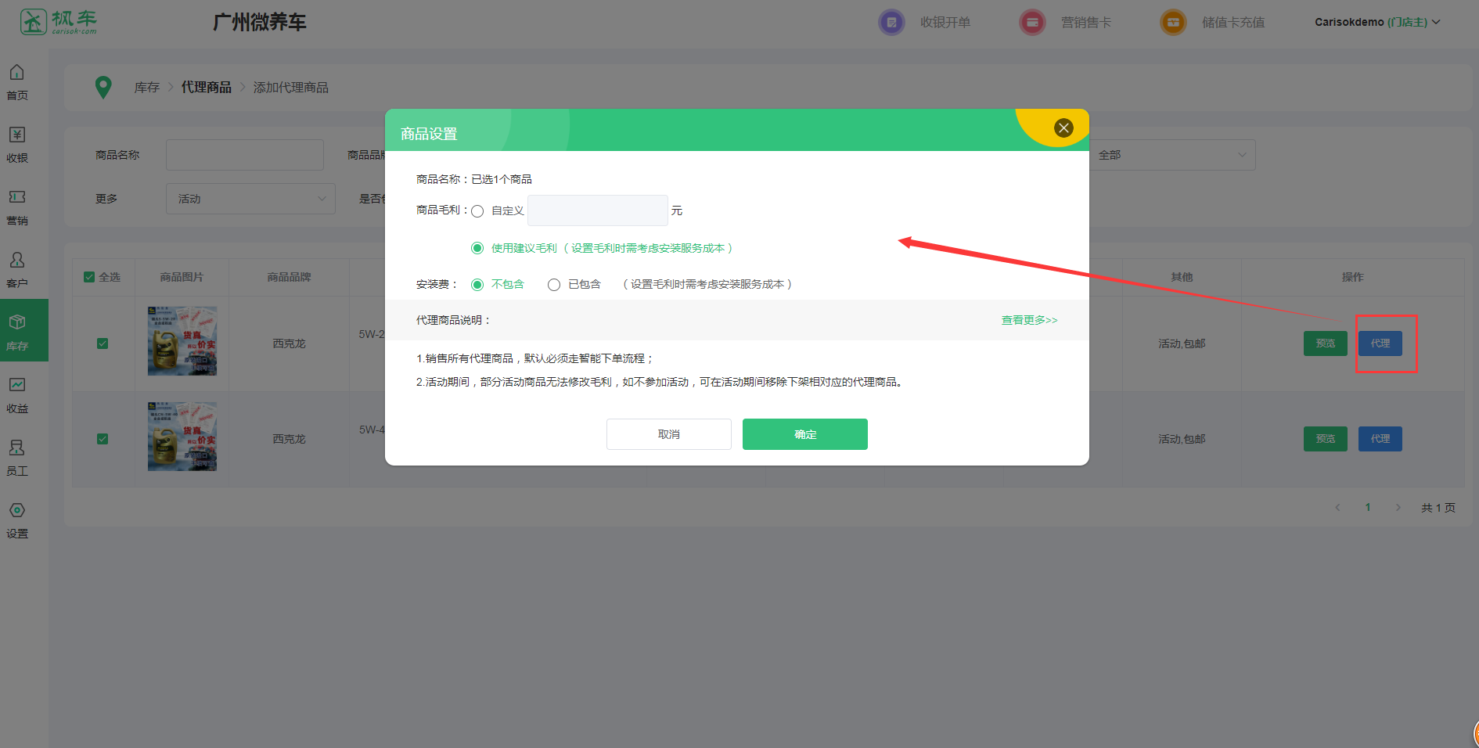Open the 活动 dropdown in filters
This screenshot has height=748, width=1479.
pyautogui.click(x=250, y=199)
